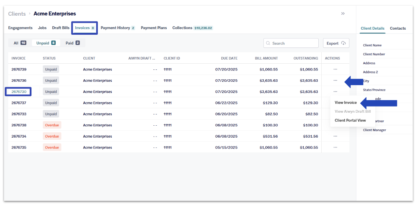The height and width of the screenshot is (205, 417).
Task: Click due date 06/22/2025
Action: 226,103
